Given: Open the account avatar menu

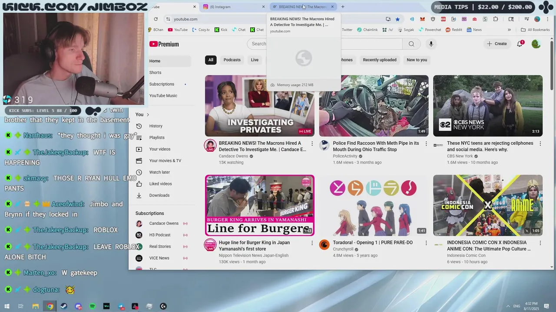Looking at the screenshot, I should (536, 44).
